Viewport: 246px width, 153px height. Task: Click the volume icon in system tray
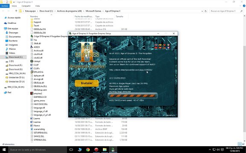218,150
